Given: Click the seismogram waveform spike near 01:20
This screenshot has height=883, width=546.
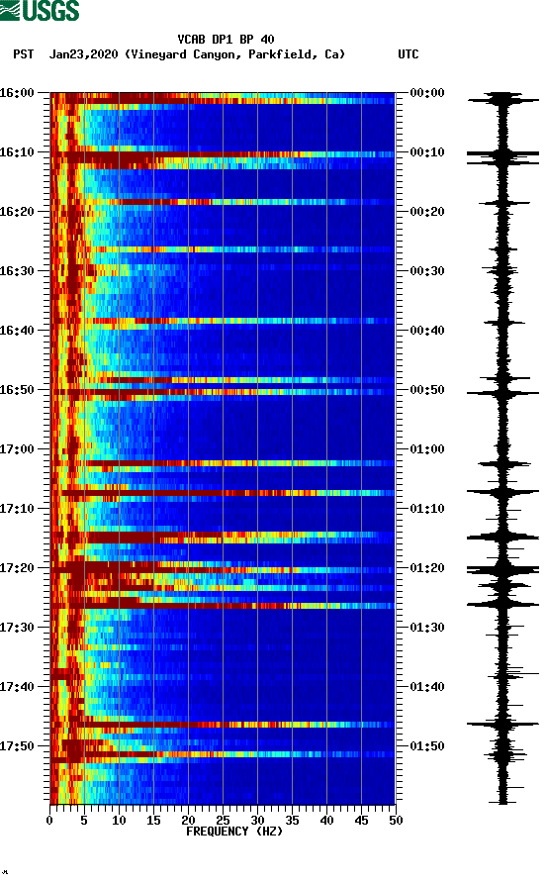Looking at the screenshot, I should pos(502,569).
